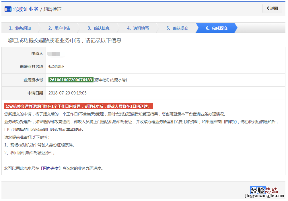Click the (请牢记你的流水号) reminder text

tap(110, 80)
